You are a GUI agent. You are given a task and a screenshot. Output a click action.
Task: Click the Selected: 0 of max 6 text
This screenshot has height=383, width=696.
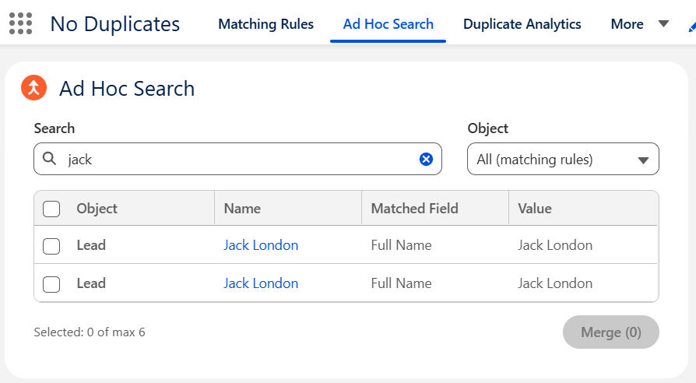[x=90, y=332]
